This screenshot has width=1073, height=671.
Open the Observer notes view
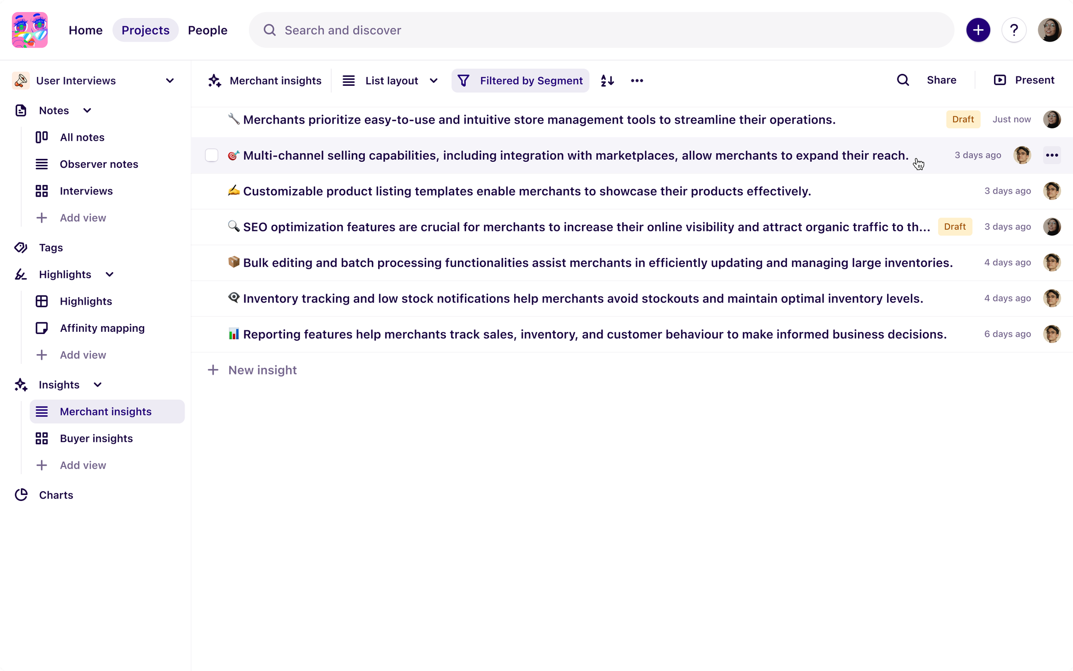[99, 164]
